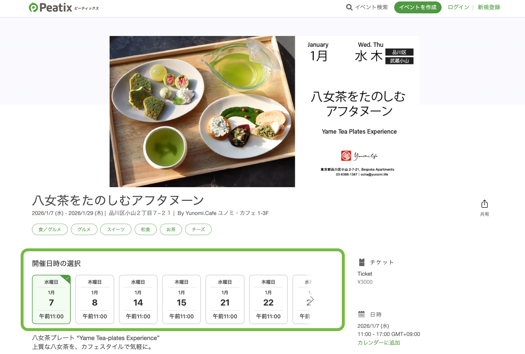The width and height of the screenshot is (525, 354).
Task: Select the スイーツ tag
Action: [x=116, y=229]
